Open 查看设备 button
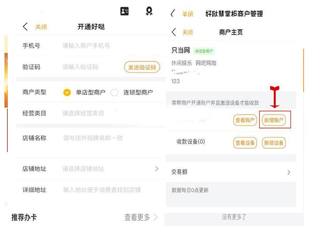The image size is (311, 229). 245,142
